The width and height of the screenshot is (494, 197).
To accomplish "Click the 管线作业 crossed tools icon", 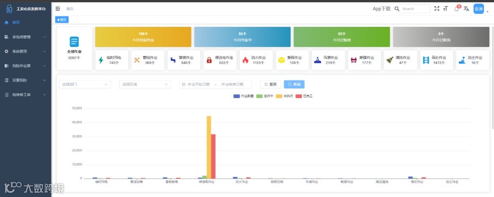I will pyautogui.click(x=137, y=60).
